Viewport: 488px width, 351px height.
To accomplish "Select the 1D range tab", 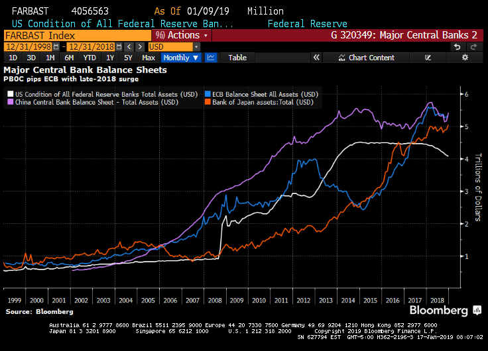I will [x=13, y=58].
